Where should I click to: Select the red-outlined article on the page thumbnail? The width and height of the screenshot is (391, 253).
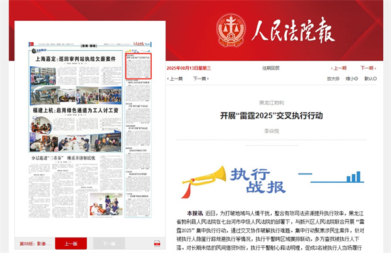[x=138, y=66]
